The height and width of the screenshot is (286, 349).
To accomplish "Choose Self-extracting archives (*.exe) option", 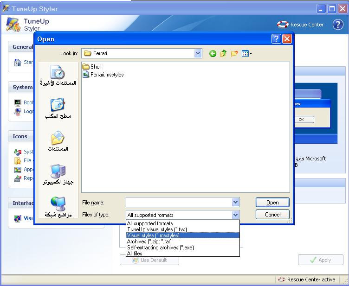I will pyautogui.click(x=183, y=248).
